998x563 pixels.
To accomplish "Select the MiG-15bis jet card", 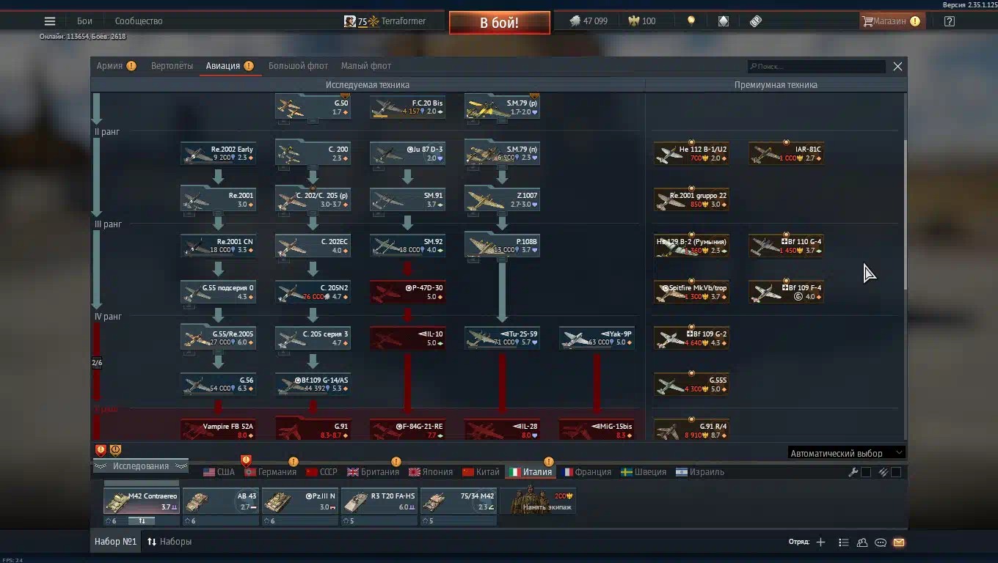I will point(597,430).
